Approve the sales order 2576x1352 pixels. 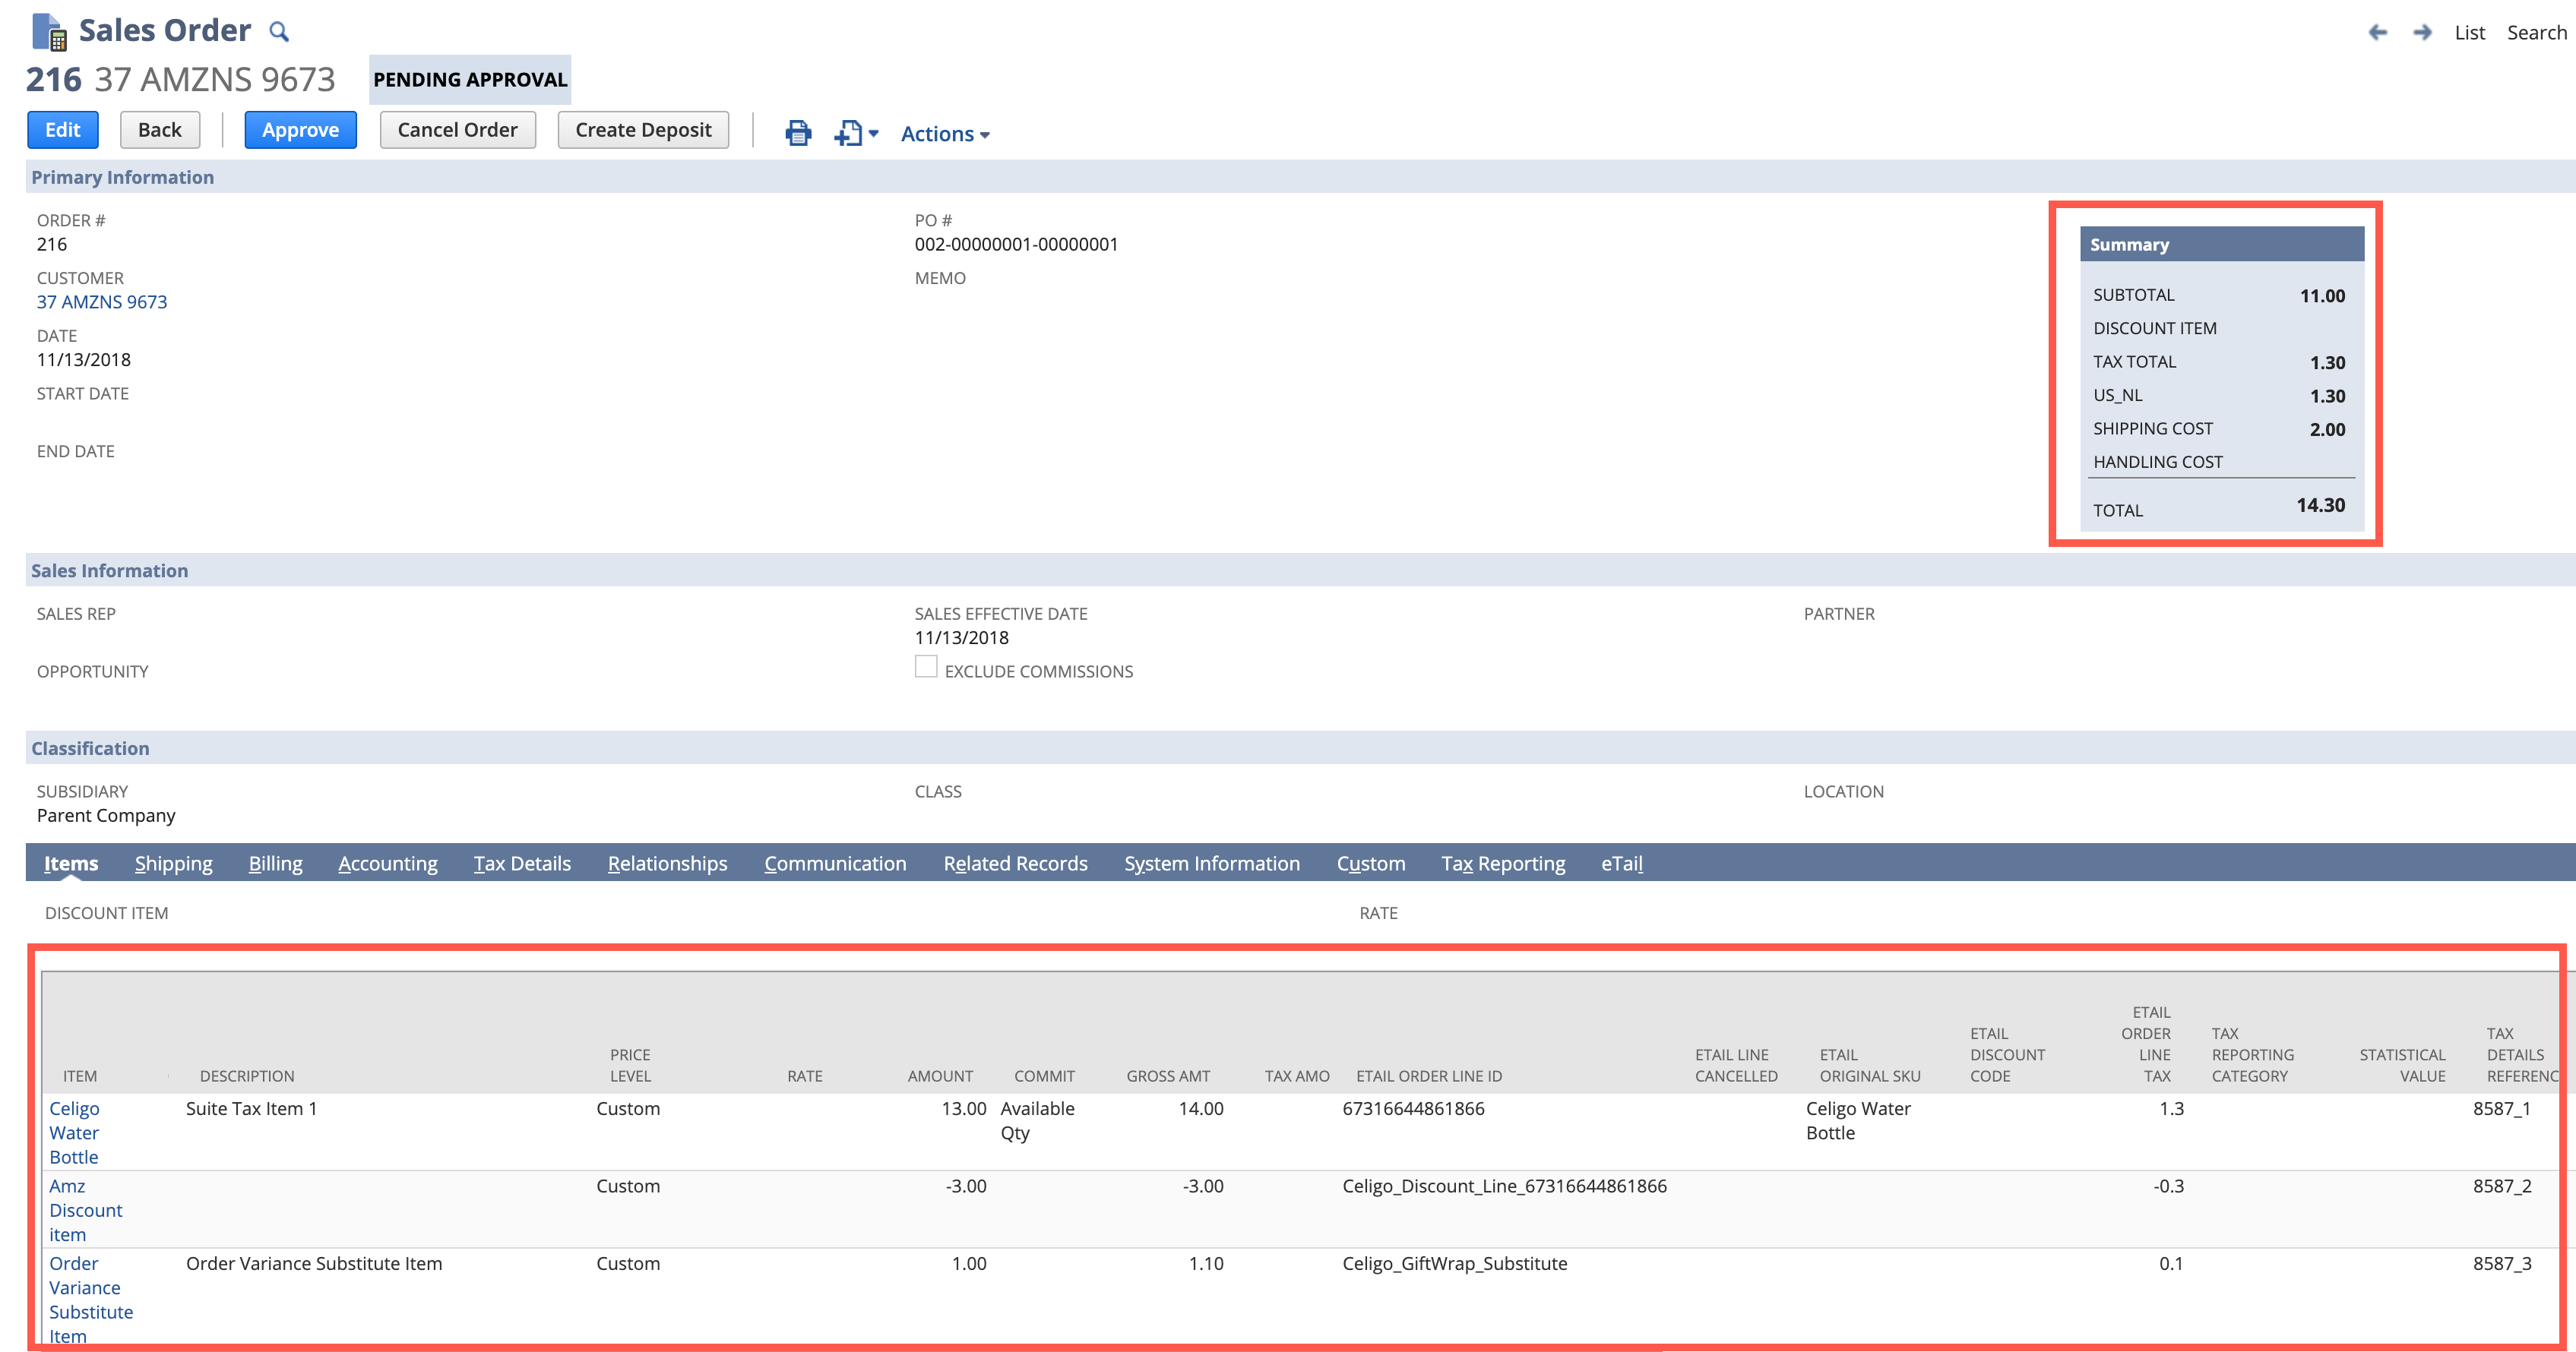300,130
